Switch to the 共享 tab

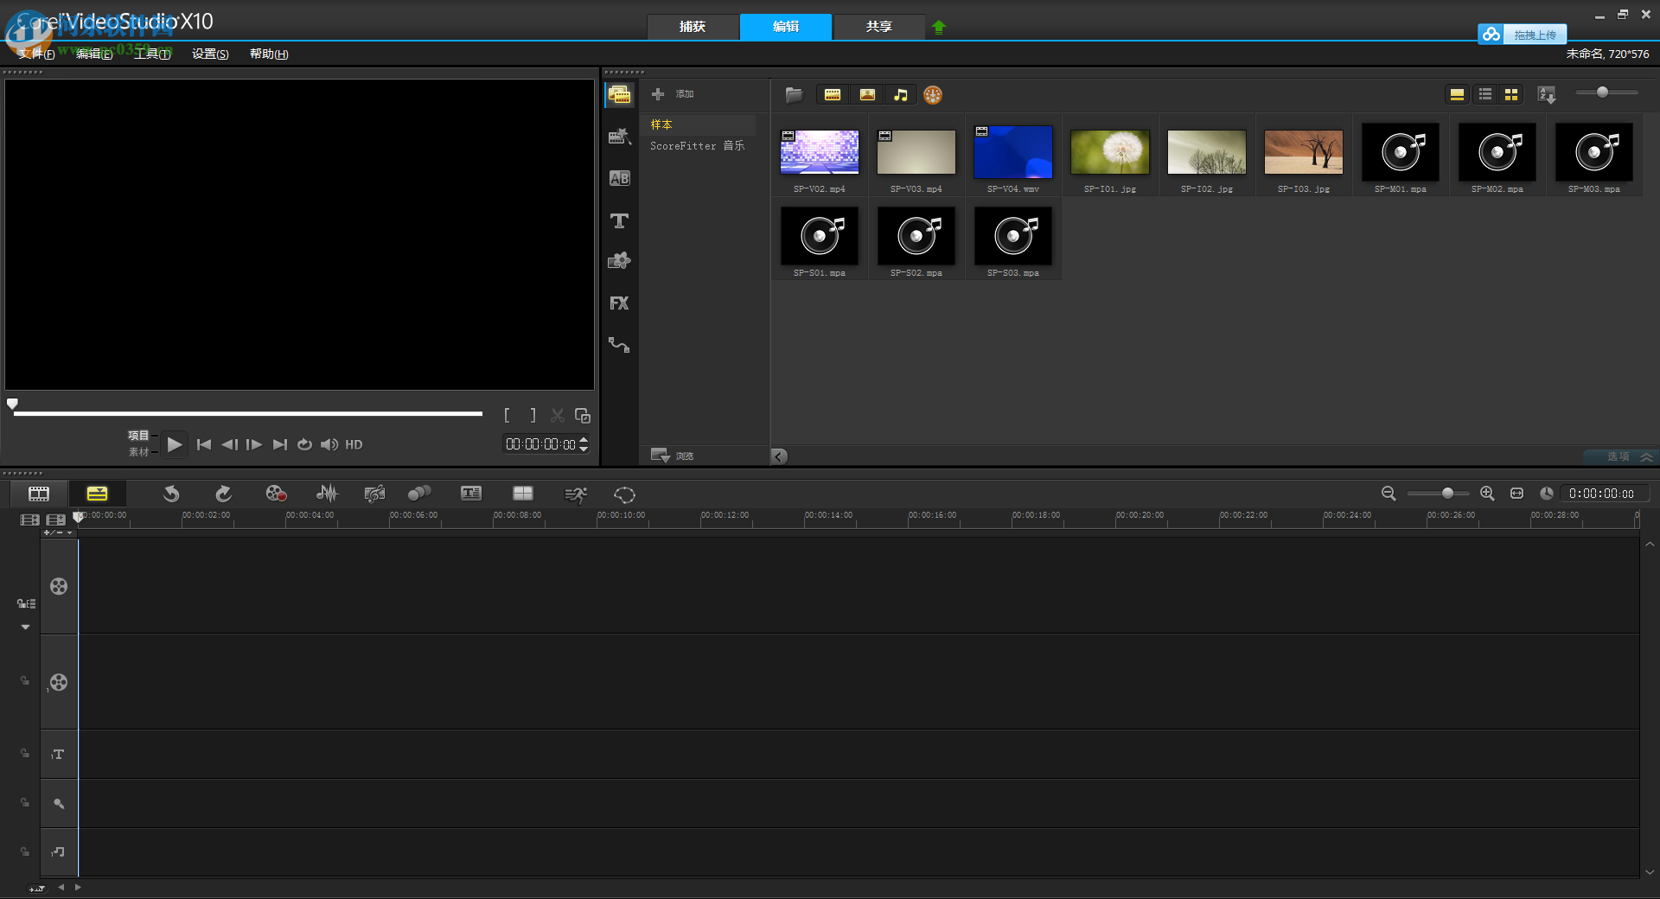[878, 27]
